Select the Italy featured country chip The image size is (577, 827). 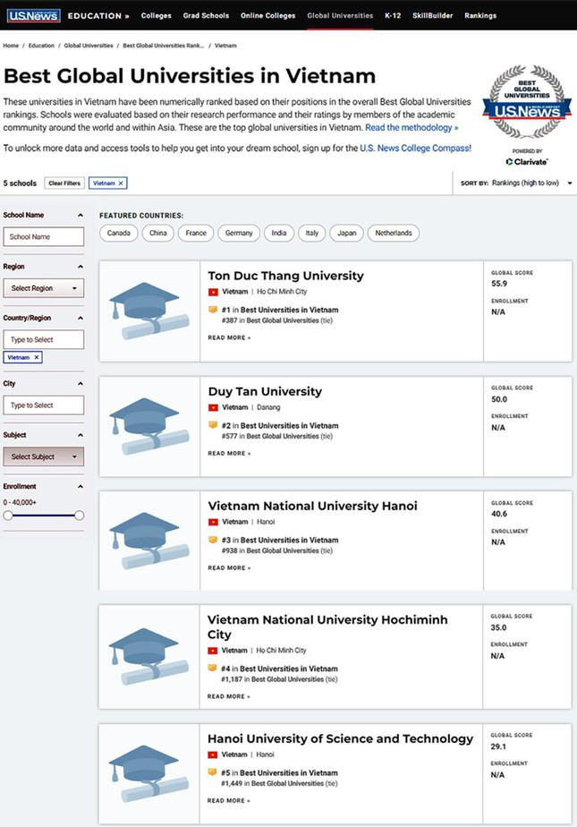311,233
